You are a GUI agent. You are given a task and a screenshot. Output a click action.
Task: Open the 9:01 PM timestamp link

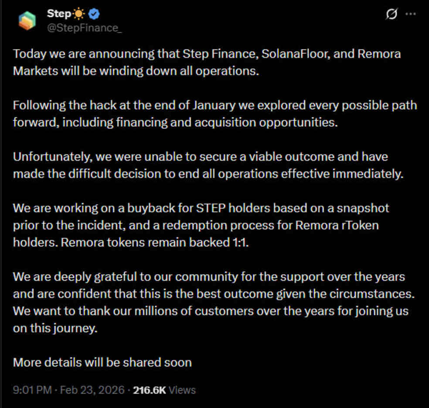point(32,390)
